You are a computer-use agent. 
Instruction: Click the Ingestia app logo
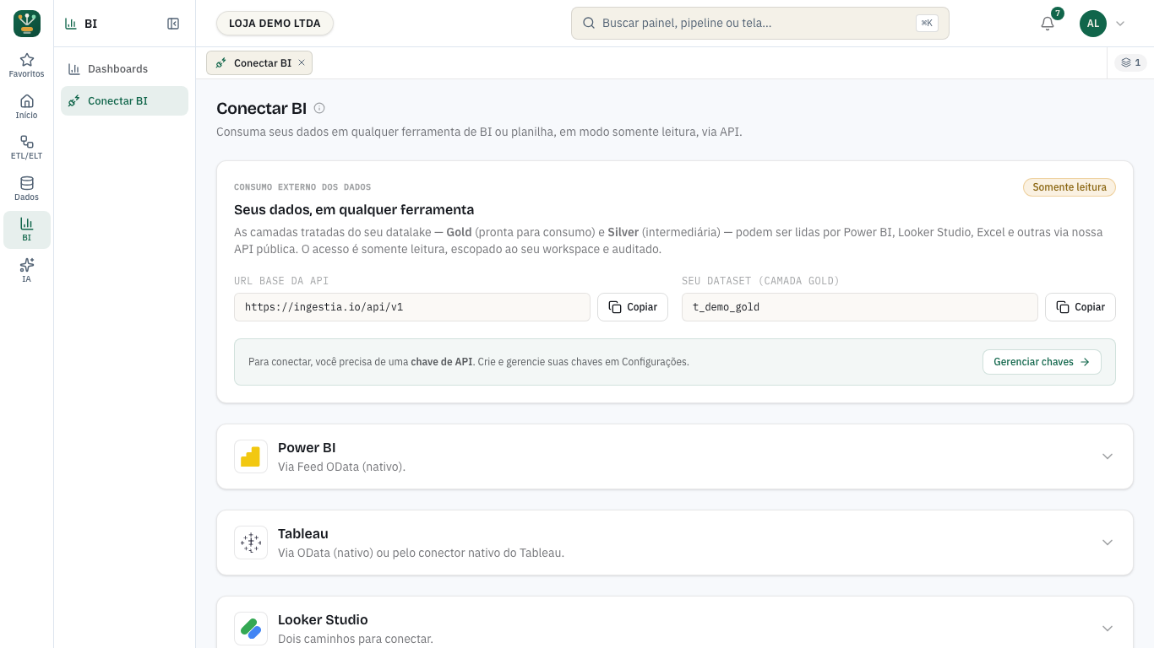27,24
